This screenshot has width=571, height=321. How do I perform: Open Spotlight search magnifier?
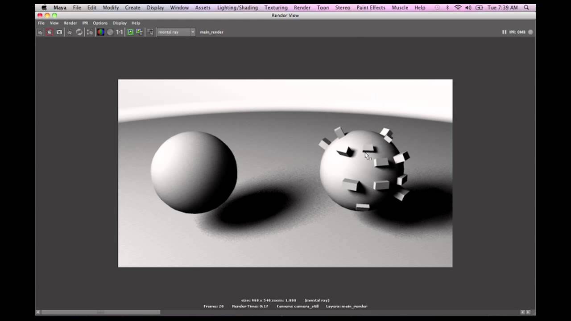[526, 8]
